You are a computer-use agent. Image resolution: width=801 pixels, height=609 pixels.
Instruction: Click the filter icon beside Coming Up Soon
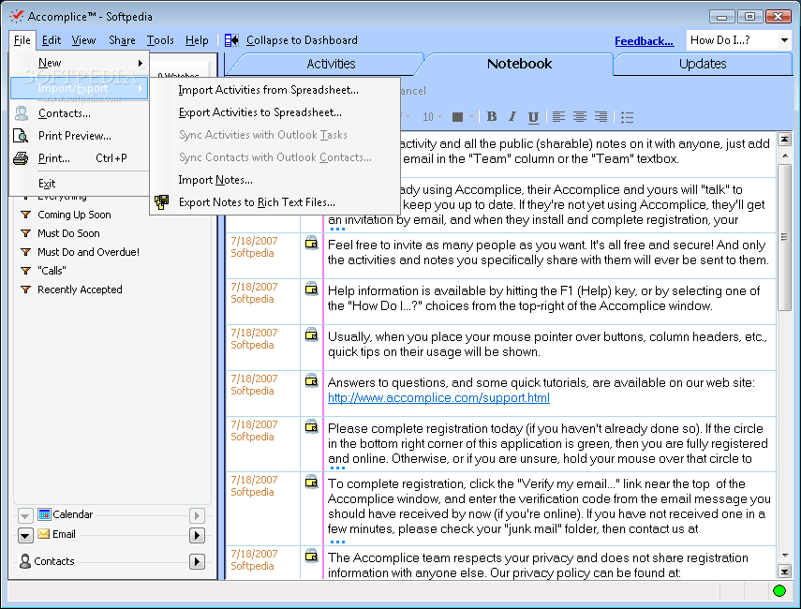click(x=25, y=215)
